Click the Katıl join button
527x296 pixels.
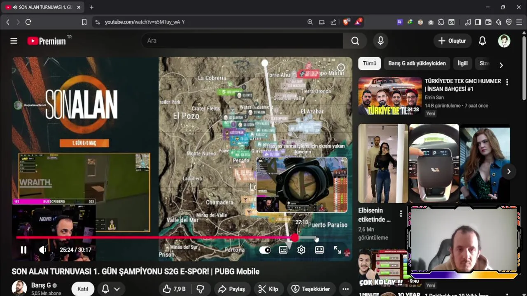tap(83, 289)
